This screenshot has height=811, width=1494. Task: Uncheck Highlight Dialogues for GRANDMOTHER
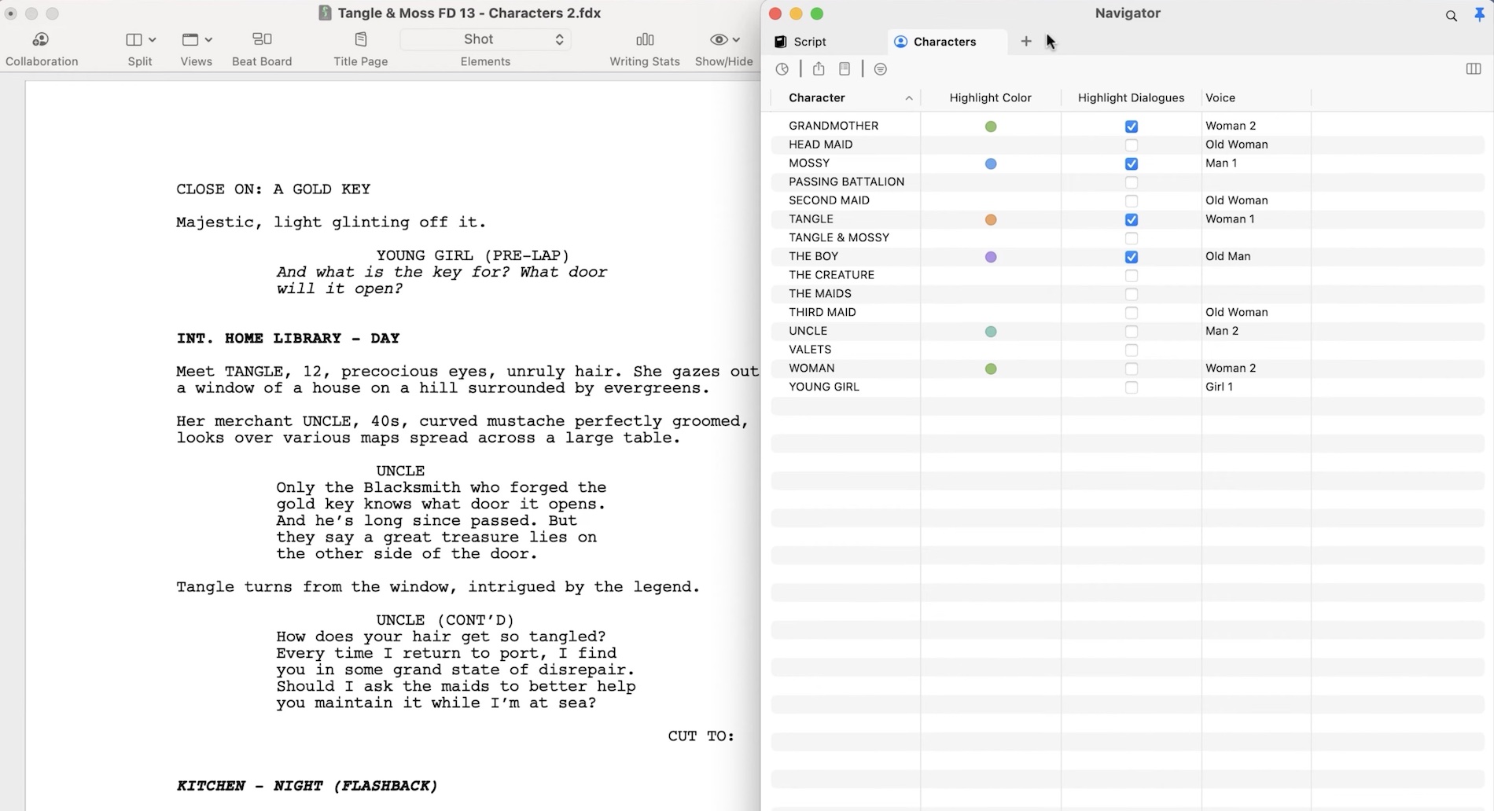pyautogui.click(x=1131, y=127)
